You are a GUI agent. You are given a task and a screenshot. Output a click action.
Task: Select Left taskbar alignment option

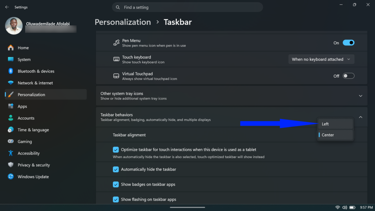coord(335,124)
